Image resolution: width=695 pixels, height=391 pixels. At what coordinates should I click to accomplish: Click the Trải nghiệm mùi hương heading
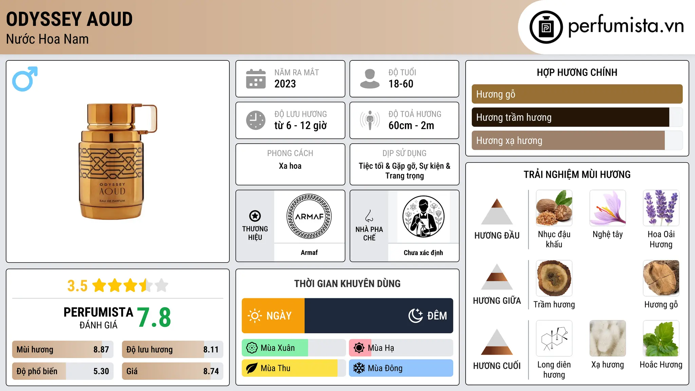577,174
